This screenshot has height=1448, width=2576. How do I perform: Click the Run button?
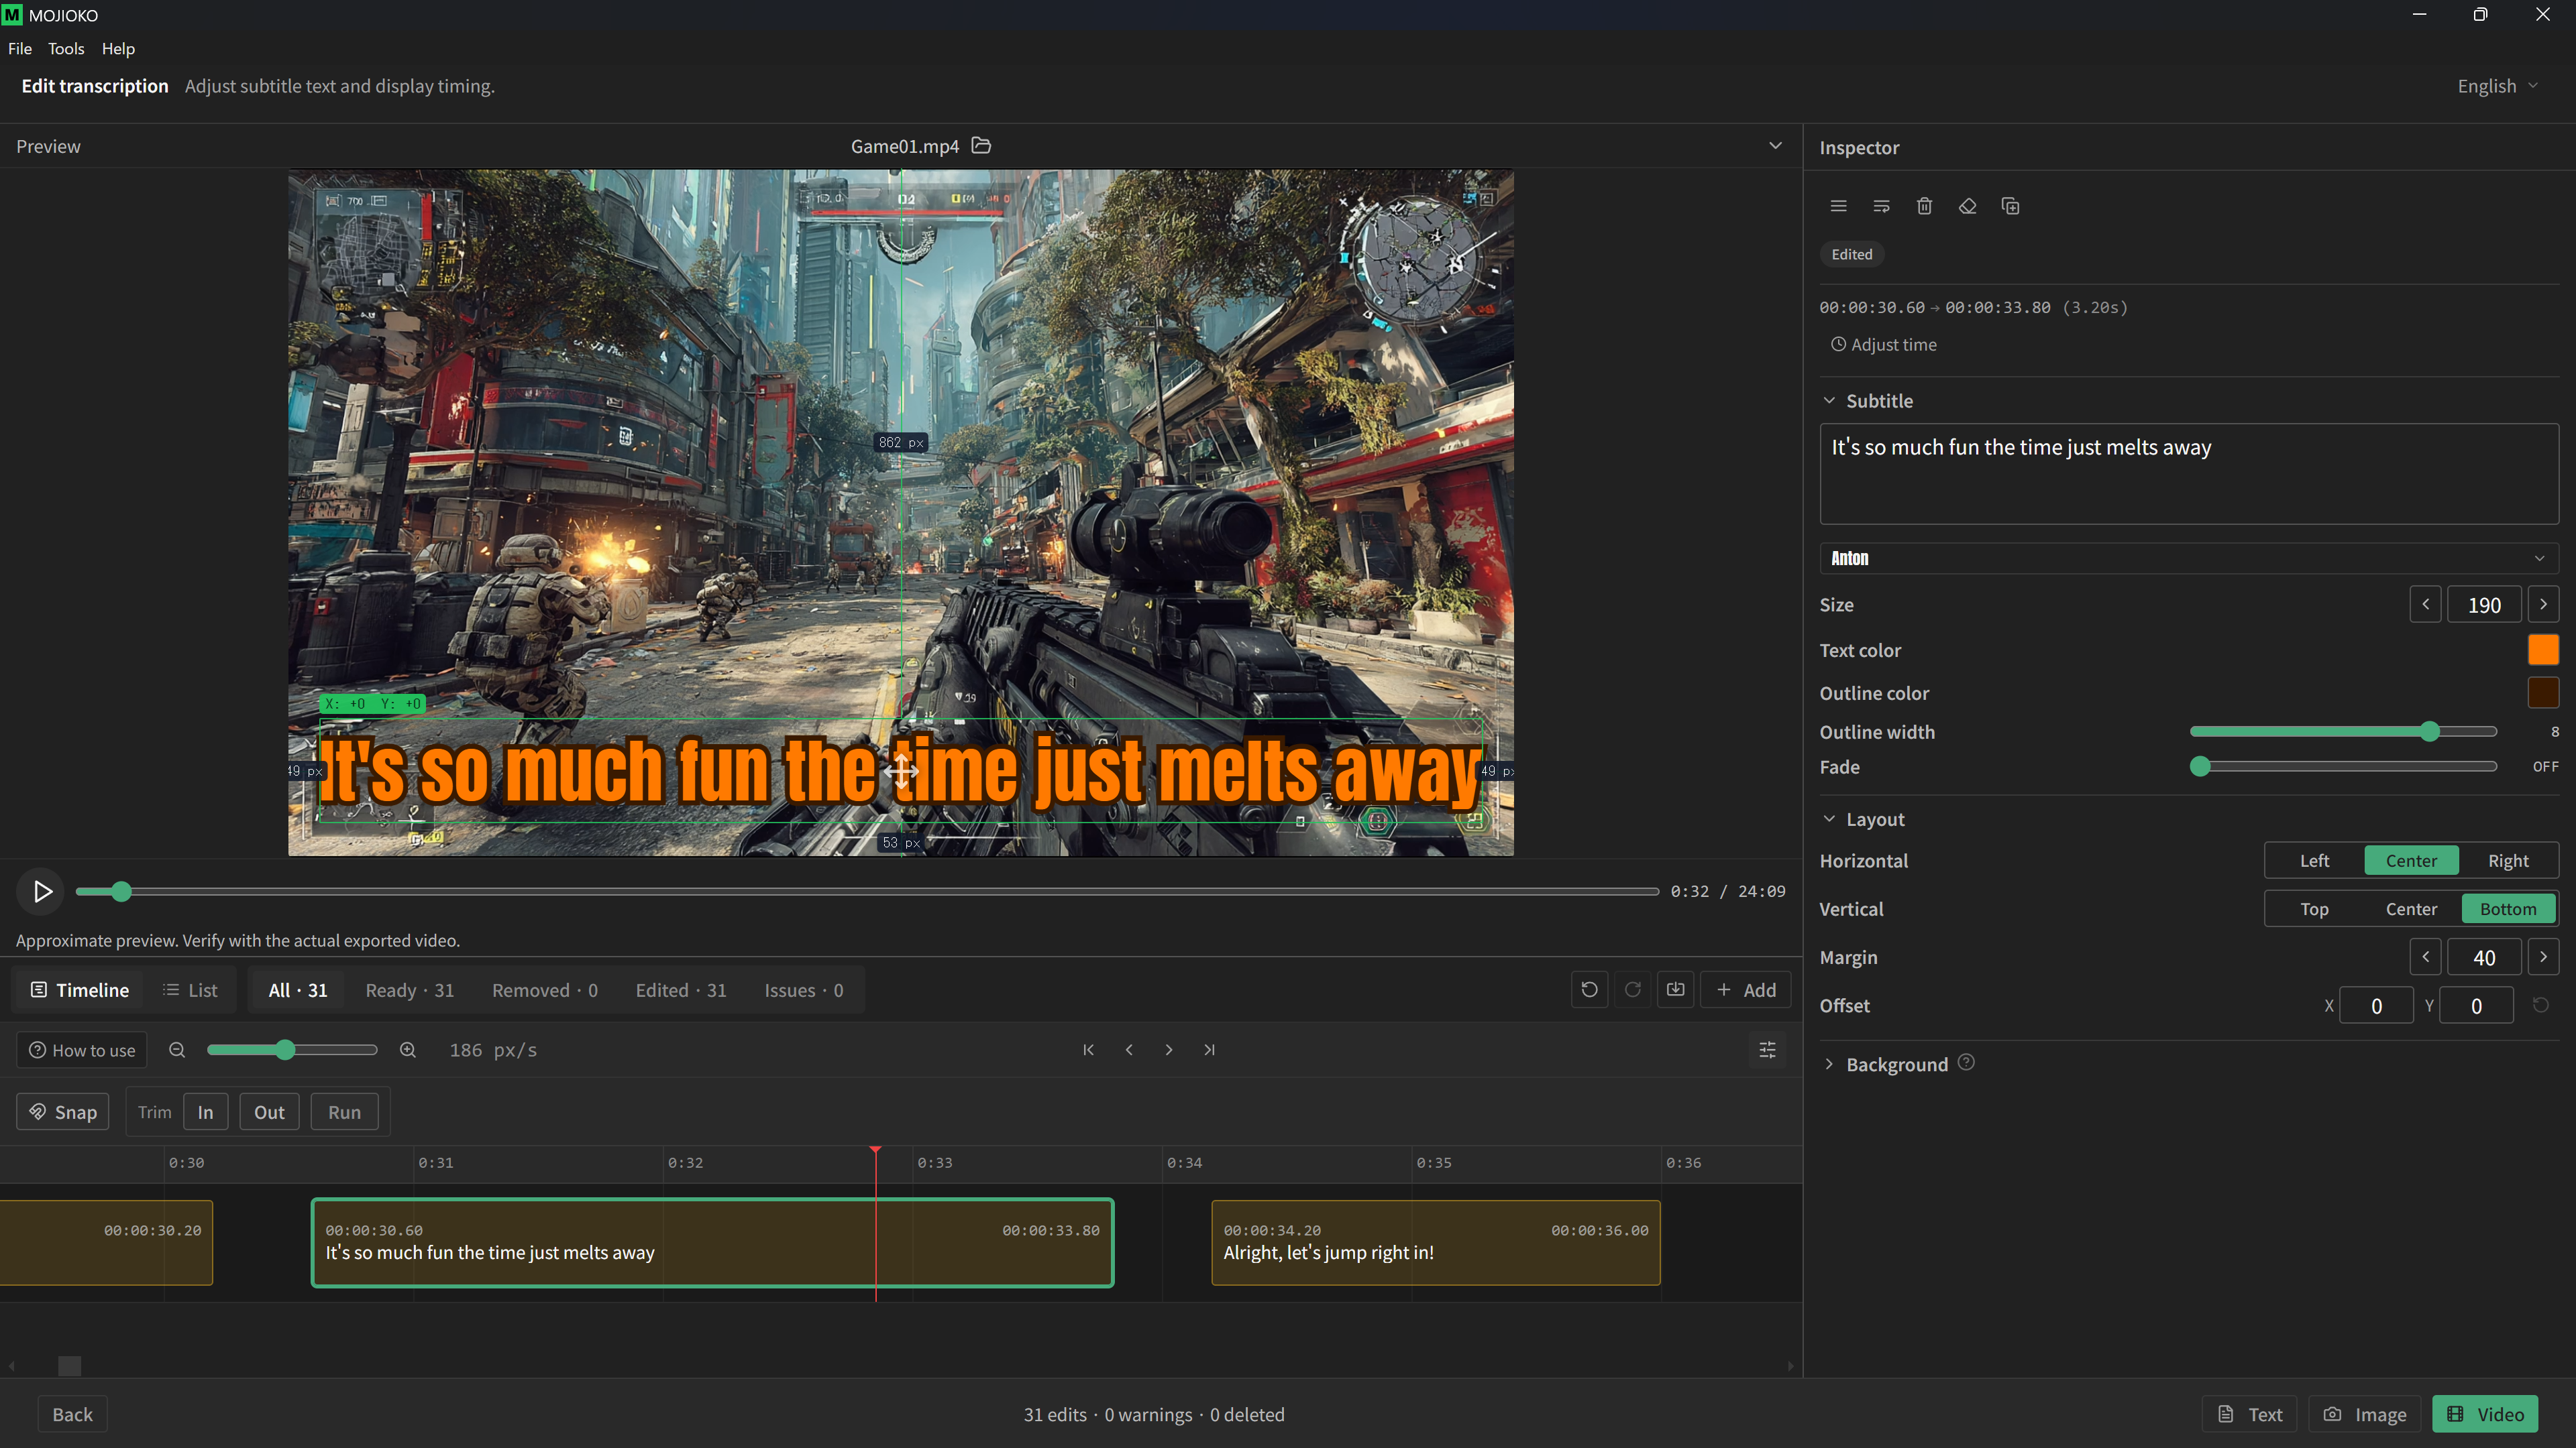click(x=344, y=1112)
